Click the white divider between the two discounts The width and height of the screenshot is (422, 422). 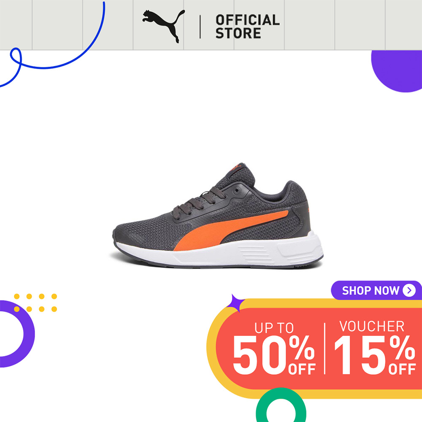coord(325,348)
